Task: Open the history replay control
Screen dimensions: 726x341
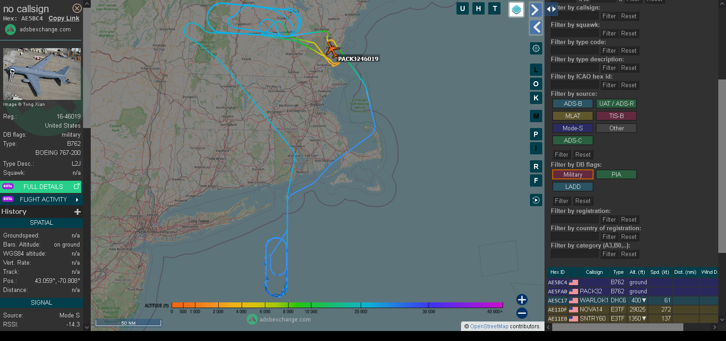Action: (x=536, y=200)
